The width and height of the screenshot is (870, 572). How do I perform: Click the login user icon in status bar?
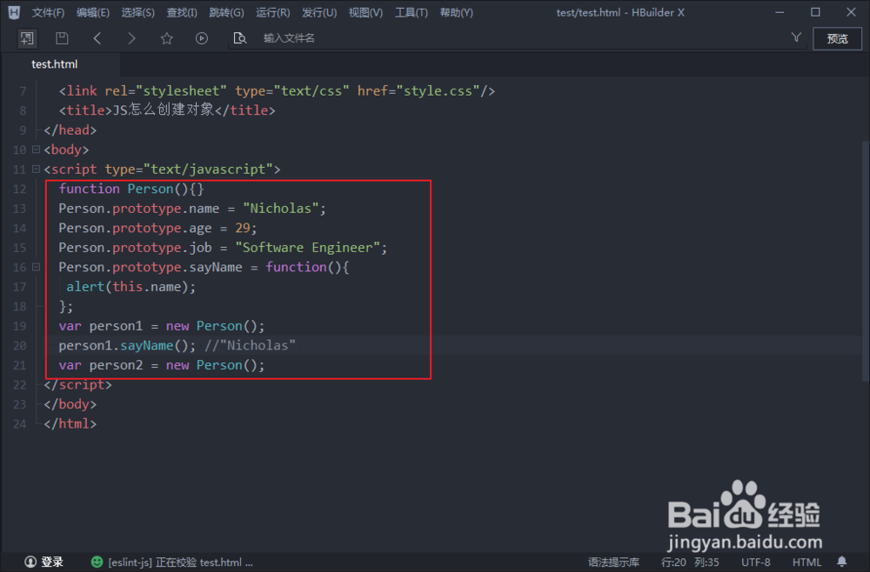30,562
